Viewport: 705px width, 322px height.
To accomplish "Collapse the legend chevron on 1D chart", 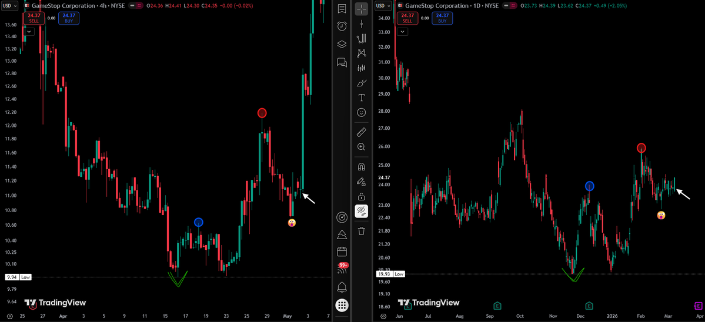I will point(402,32).
